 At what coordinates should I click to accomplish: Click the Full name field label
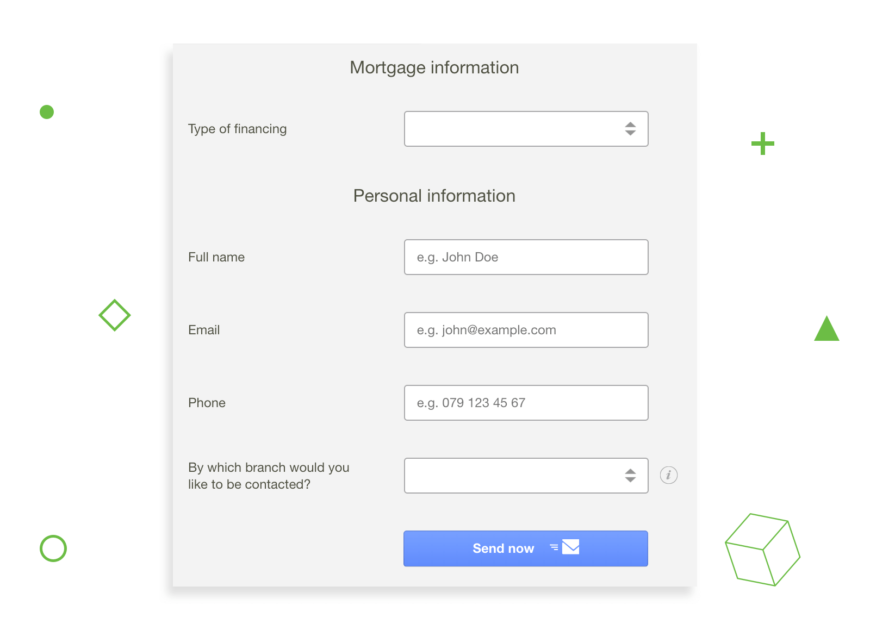[x=216, y=257]
